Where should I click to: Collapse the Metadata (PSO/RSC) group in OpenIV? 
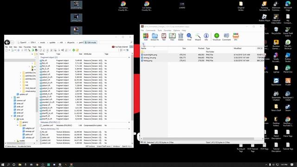(x=129, y=122)
